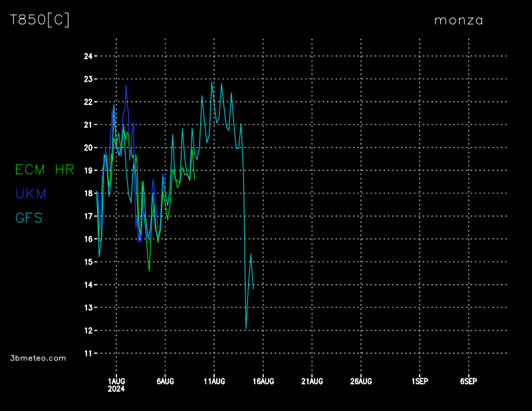Select the 1AUG date tick label

point(116,381)
